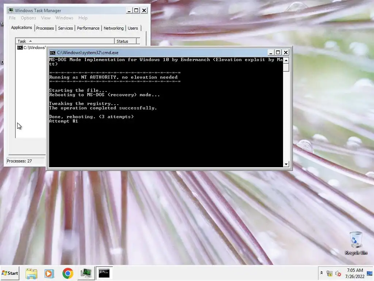Switch to the Networking tab

tap(114, 28)
